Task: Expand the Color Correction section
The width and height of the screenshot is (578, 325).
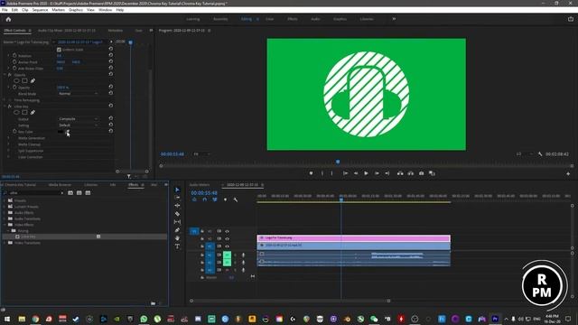Action: coord(8,156)
